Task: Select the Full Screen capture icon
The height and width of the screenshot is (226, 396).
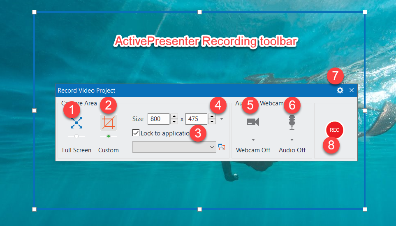Action: pyautogui.click(x=76, y=123)
